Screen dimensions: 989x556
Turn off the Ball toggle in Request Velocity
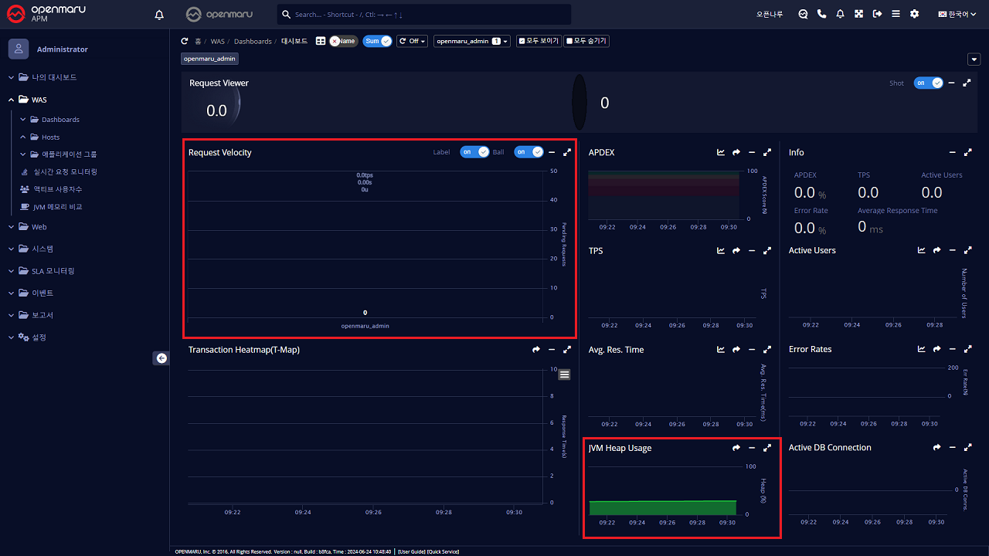click(x=528, y=152)
